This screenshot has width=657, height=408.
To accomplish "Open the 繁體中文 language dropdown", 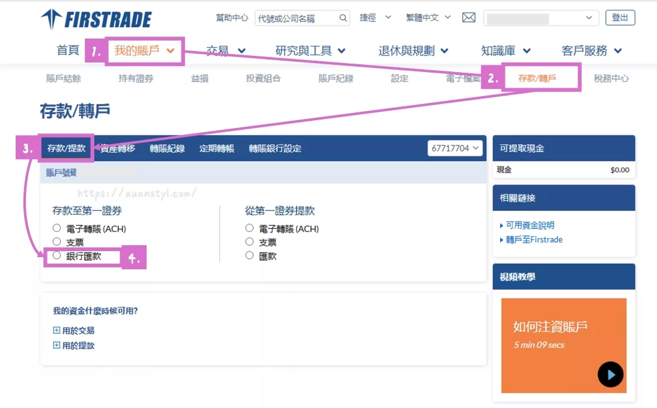I will (428, 17).
